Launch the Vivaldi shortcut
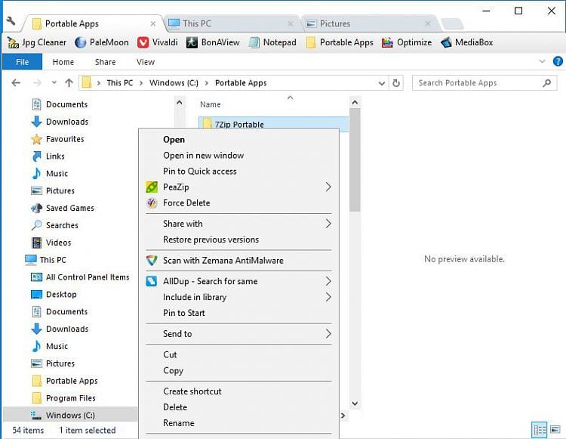Viewport: 566px width, 439px height. coord(158,42)
